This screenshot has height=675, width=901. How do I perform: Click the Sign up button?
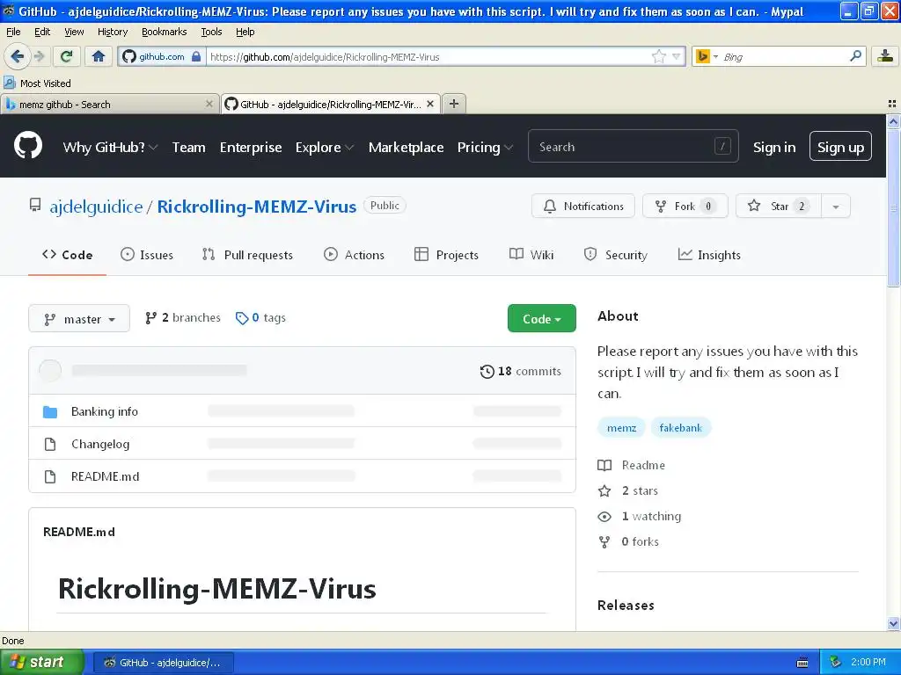pyautogui.click(x=840, y=147)
